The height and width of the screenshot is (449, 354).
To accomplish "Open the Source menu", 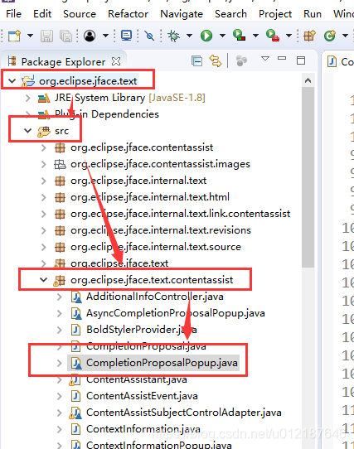I will [x=80, y=14].
